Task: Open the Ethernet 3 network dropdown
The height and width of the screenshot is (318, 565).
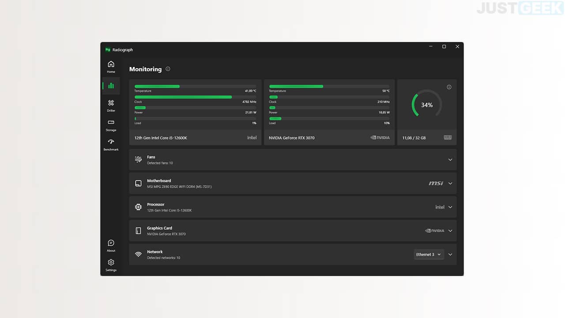Action: coord(429,254)
